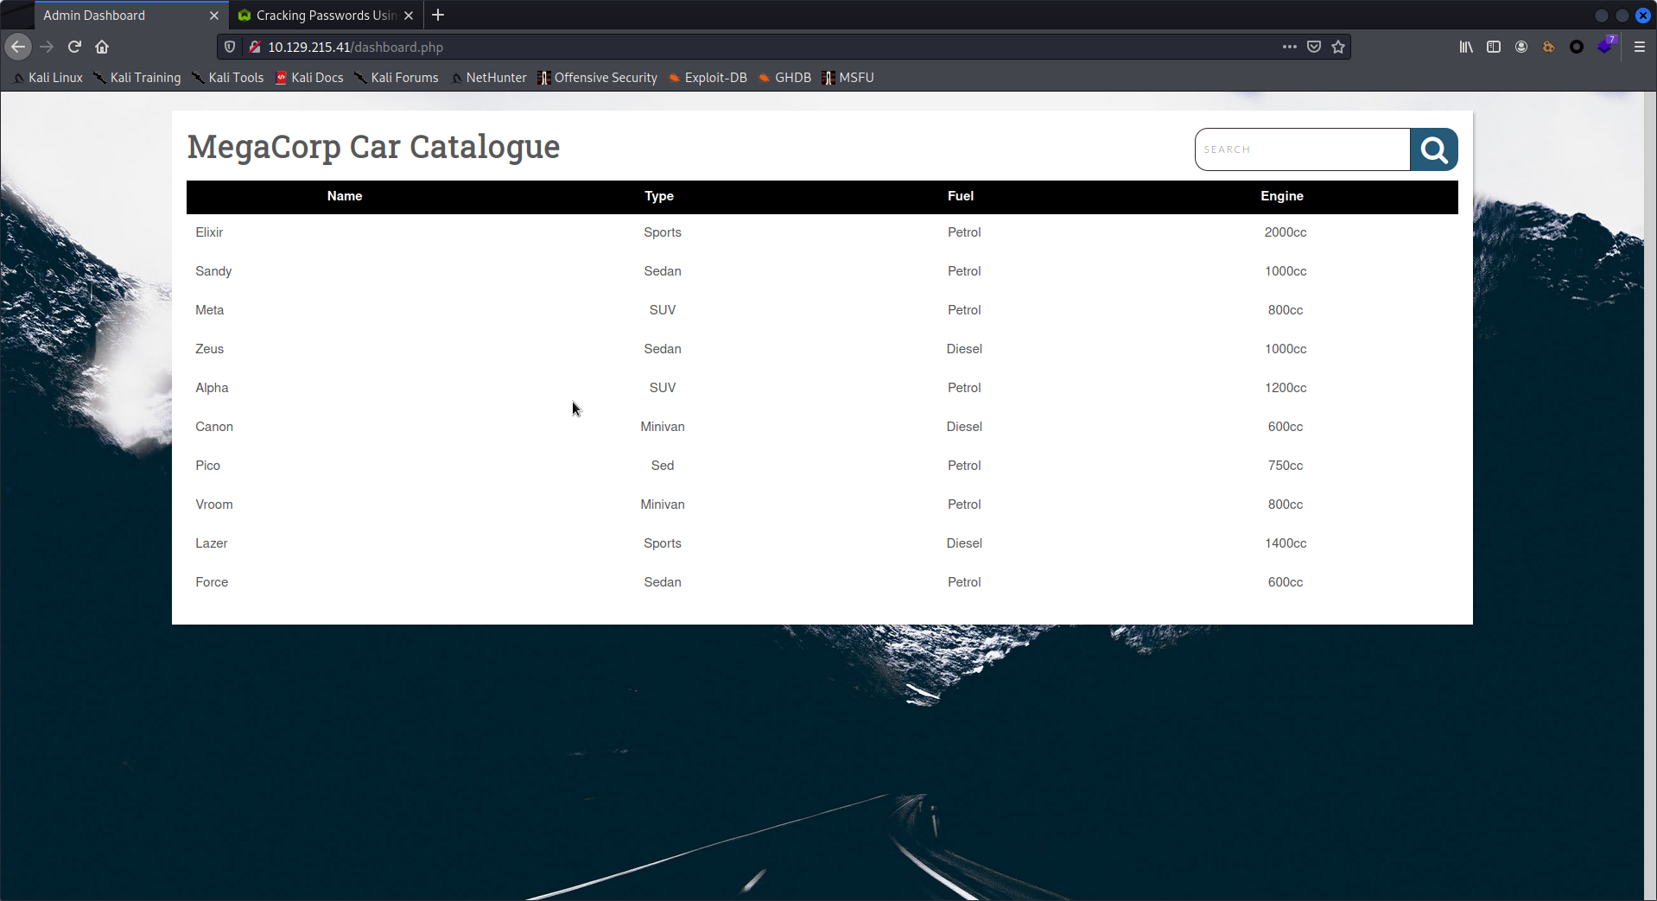The height and width of the screenshot is (901, 1657).
Task: Open the Kali Forums bookmark
Action: click(x=397, y=78)
